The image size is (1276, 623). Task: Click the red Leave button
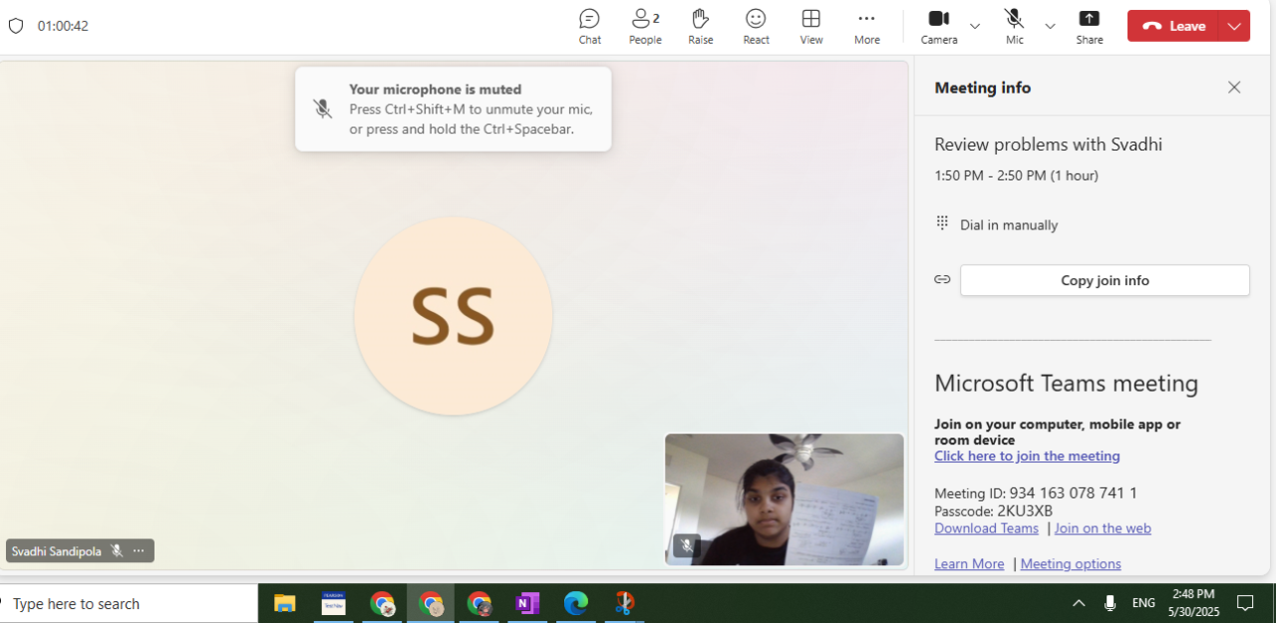(x=1174, y=26)
